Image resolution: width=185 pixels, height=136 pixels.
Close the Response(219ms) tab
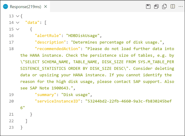[46, 7]
